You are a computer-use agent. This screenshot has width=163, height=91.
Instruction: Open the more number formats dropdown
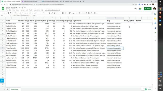click(x=30, y=13)
